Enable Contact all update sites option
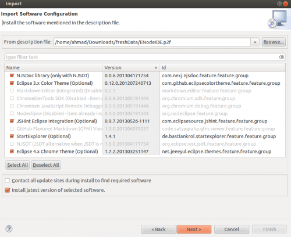The width and height of the screenshot is (291, 237). 8,181
